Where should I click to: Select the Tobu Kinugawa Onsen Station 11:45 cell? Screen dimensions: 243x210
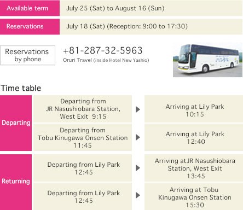pos(83,137)
